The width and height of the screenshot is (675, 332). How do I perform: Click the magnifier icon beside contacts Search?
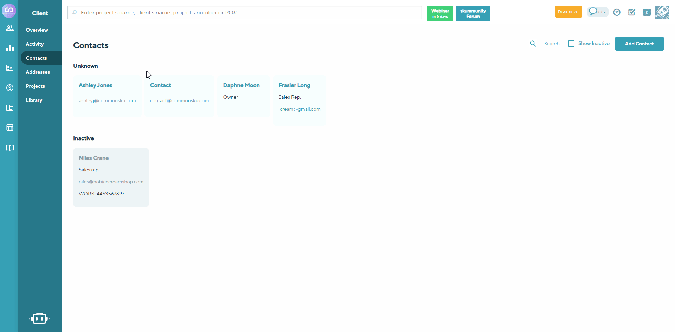[x=533, y=44]
